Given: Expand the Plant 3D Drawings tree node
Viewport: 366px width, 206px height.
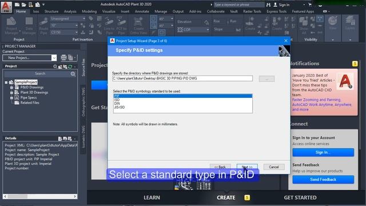Looking at the screenshot, I should (x=11, y=93).
